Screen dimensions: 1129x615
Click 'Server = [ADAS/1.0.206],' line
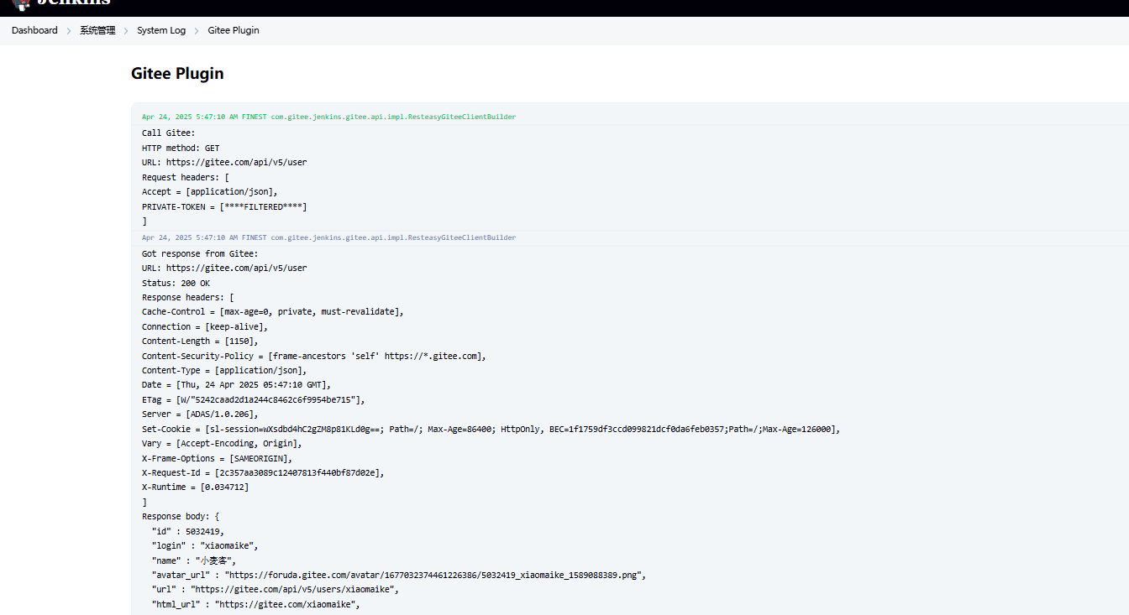(200, 414)
